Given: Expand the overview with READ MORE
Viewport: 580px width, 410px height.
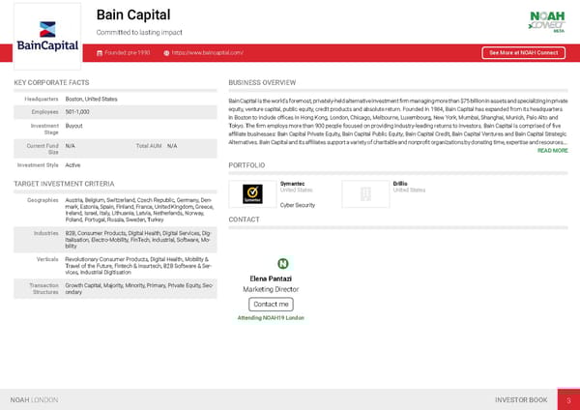Looking at the screenshot, I should pos(552,151).
